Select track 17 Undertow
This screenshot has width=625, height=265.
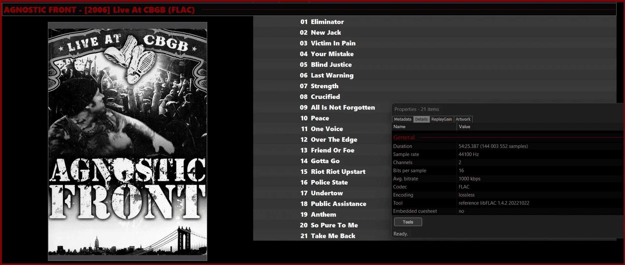pos(322,193)
